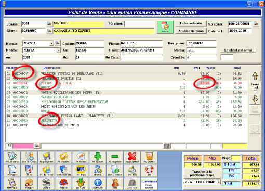Click the Pièce header button
The height and width of the screenshot is (191, 265).
[x=193, y=158]
